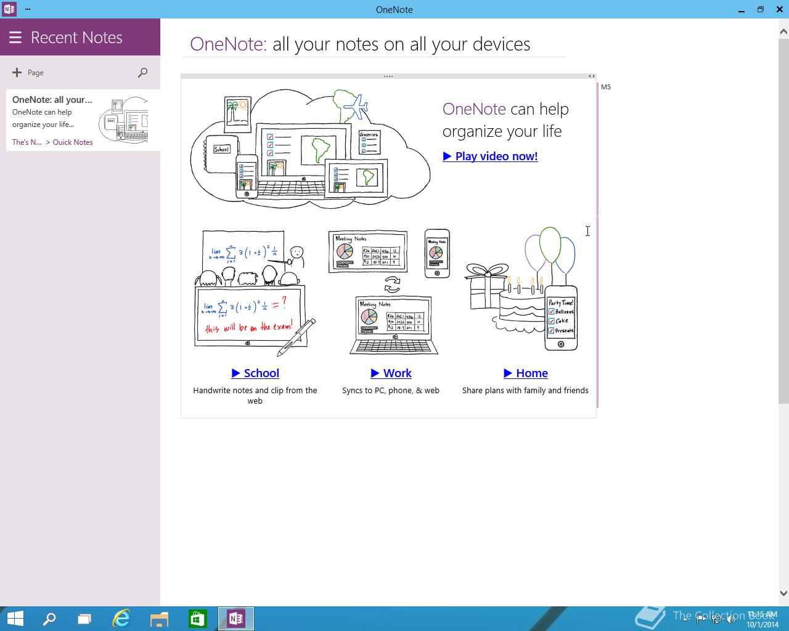Click the classroom School illustration
The image size is (789, 631).
click(255, 293)
